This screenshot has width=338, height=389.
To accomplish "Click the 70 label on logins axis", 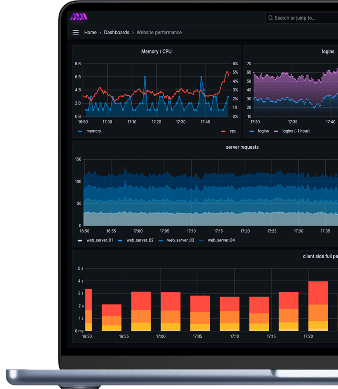I will [x=249, y=64].
